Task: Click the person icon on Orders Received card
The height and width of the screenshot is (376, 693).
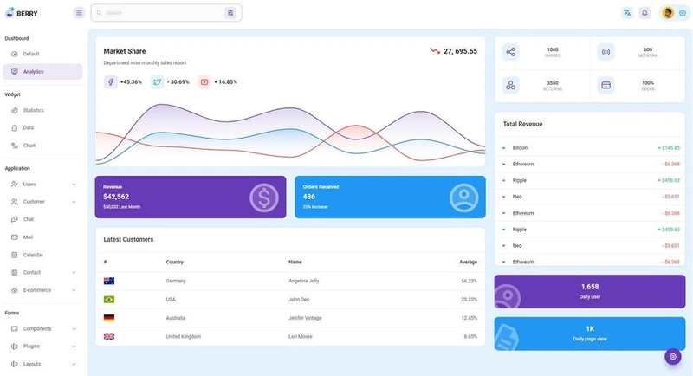Action: tap(463, 198)
